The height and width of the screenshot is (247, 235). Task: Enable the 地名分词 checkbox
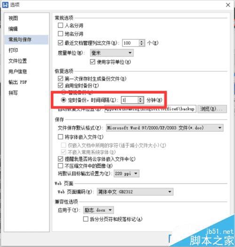(x=60, y=34)
